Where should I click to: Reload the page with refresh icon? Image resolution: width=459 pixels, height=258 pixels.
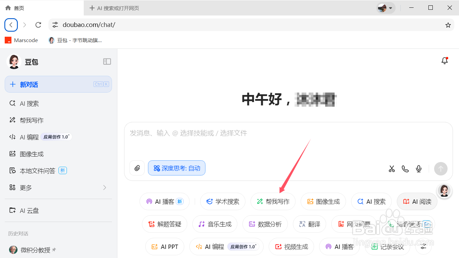[38, 25]
